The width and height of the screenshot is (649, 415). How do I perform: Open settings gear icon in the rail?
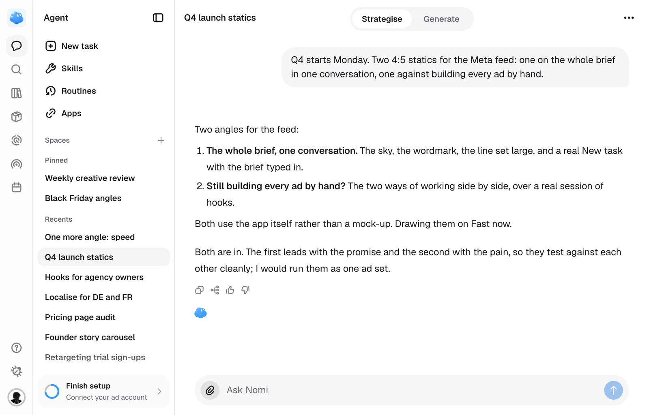[x=17, y=371]
